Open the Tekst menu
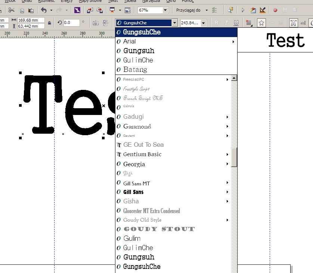This screenshot has height=273, width=313. pyautogui.click(x=113, y=1)
